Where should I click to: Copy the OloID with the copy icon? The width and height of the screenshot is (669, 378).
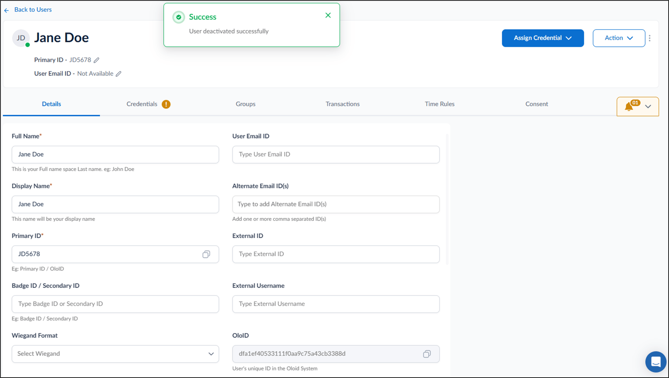point(427,354)
